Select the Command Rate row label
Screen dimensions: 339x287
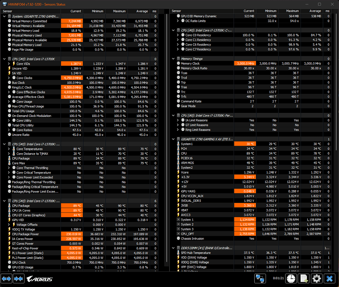point(191,101)
